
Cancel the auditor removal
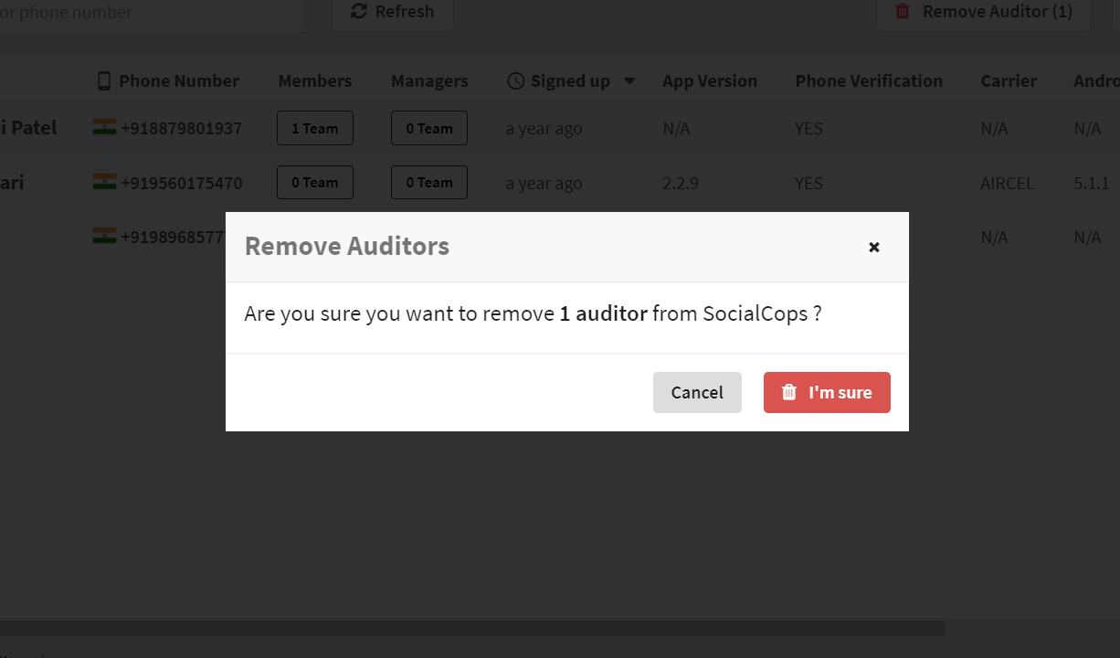pos(697,392)
